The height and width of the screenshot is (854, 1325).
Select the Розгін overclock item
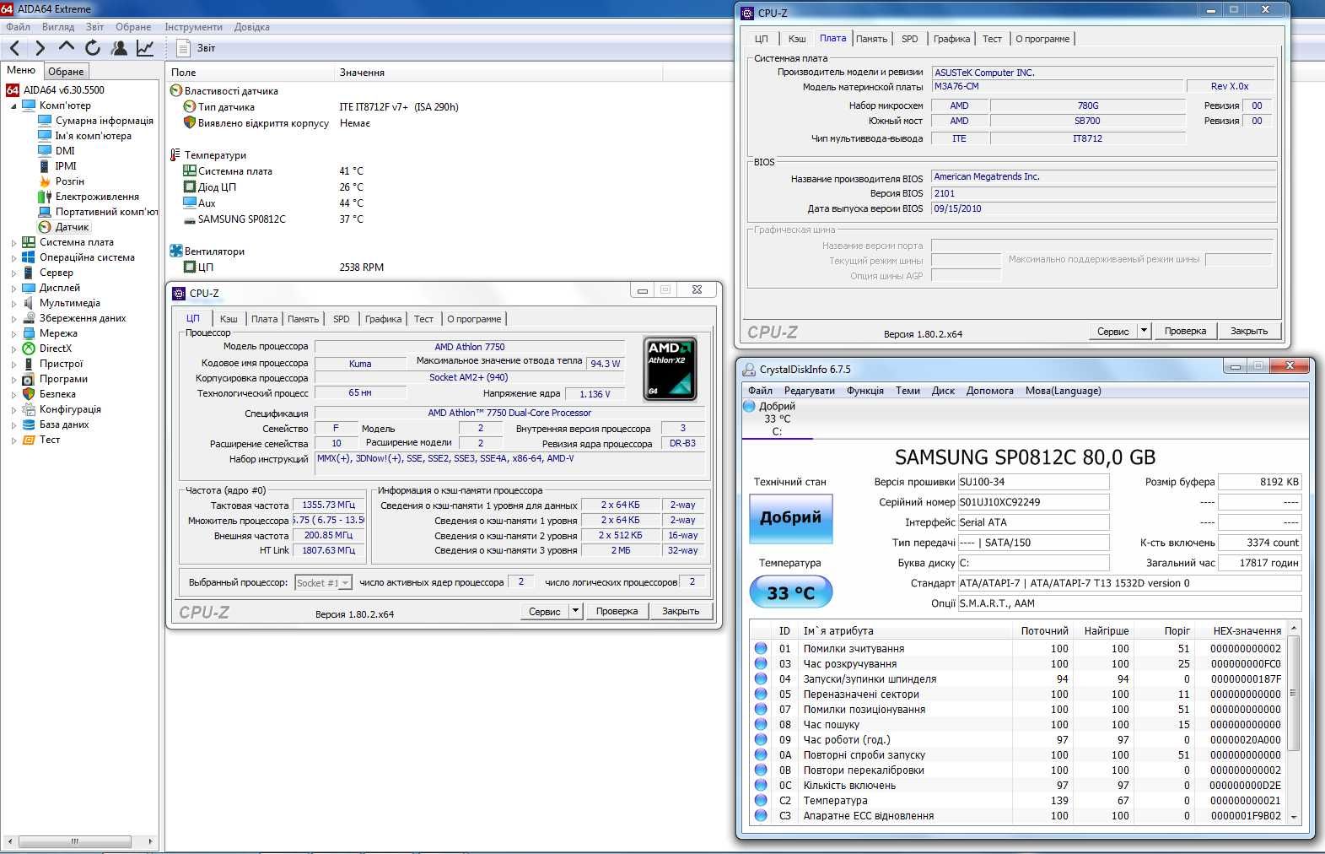pos(69,181)
